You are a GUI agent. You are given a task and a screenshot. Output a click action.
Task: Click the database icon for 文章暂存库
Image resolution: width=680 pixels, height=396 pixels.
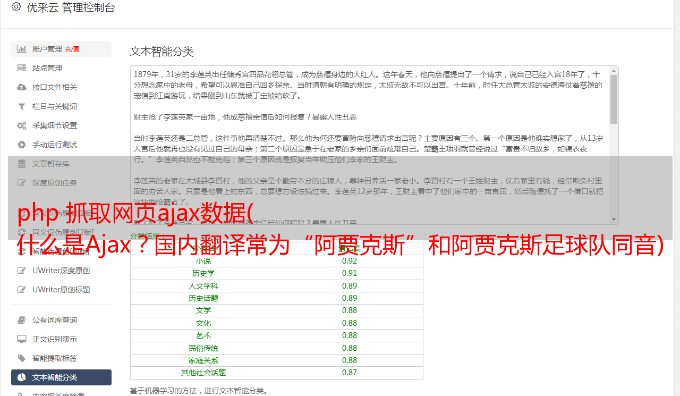[x=22, y=164]
